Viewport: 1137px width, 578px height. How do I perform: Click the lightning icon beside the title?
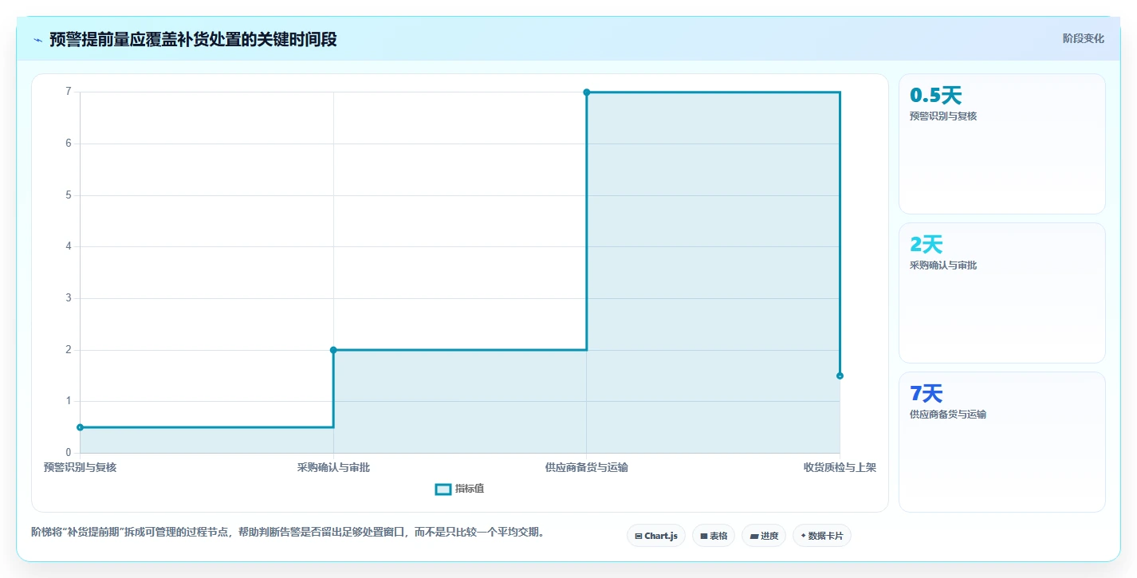pos(38,40)
